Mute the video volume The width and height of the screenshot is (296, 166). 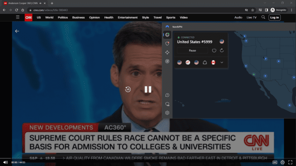point(5,162)
